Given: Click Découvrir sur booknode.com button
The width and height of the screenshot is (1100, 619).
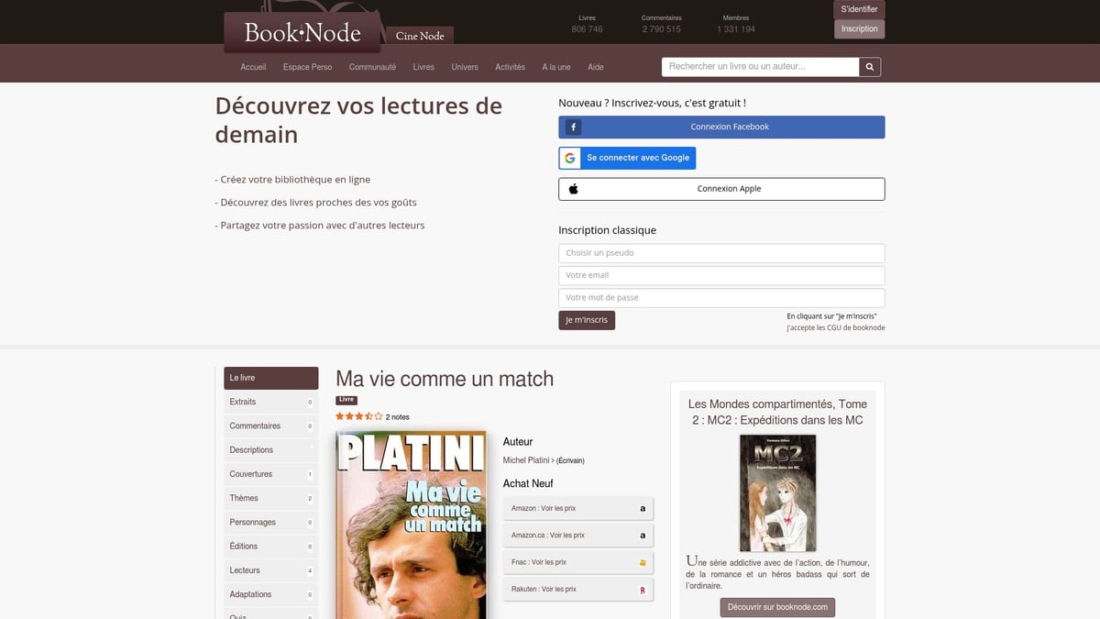Looking at the screenshot, I should pyautogui.click(x=777, y=607).
